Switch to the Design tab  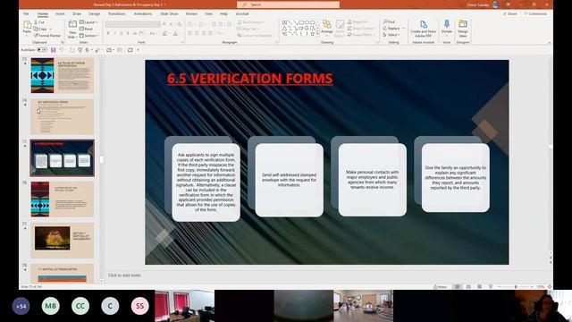94,14
